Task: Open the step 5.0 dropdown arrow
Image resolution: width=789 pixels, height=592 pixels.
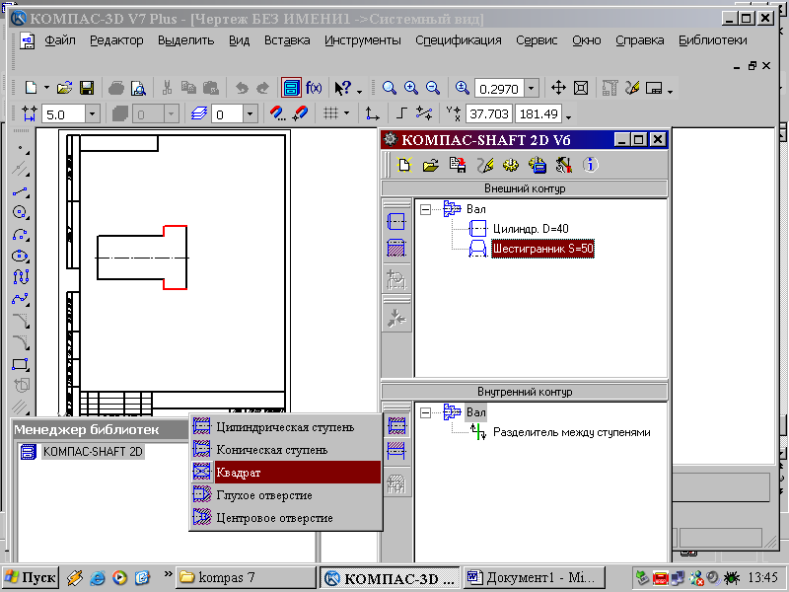Action: [92, 114]
